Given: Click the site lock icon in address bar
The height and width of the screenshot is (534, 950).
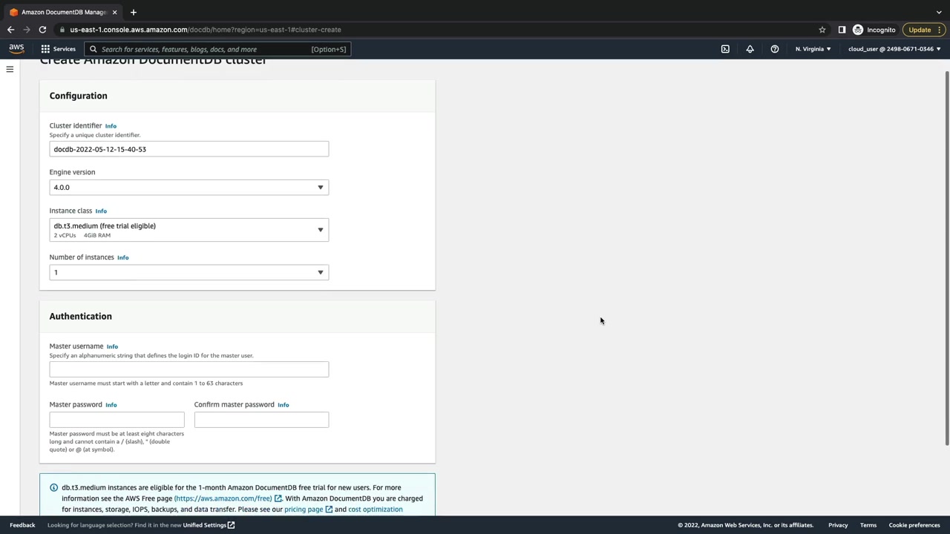Looking at the screenshot, I should (x=63, y=30).
